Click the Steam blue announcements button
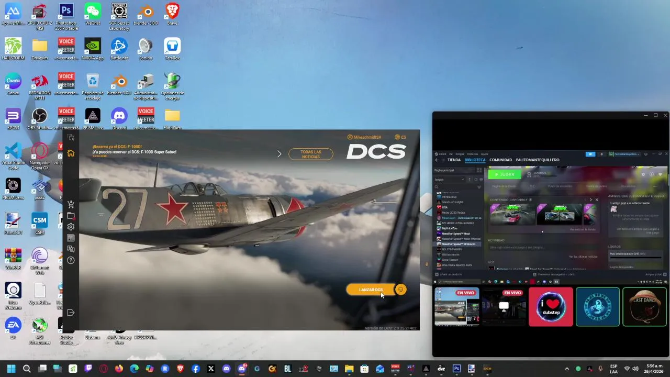The image size is (670, 377). (x=590, y=154)
